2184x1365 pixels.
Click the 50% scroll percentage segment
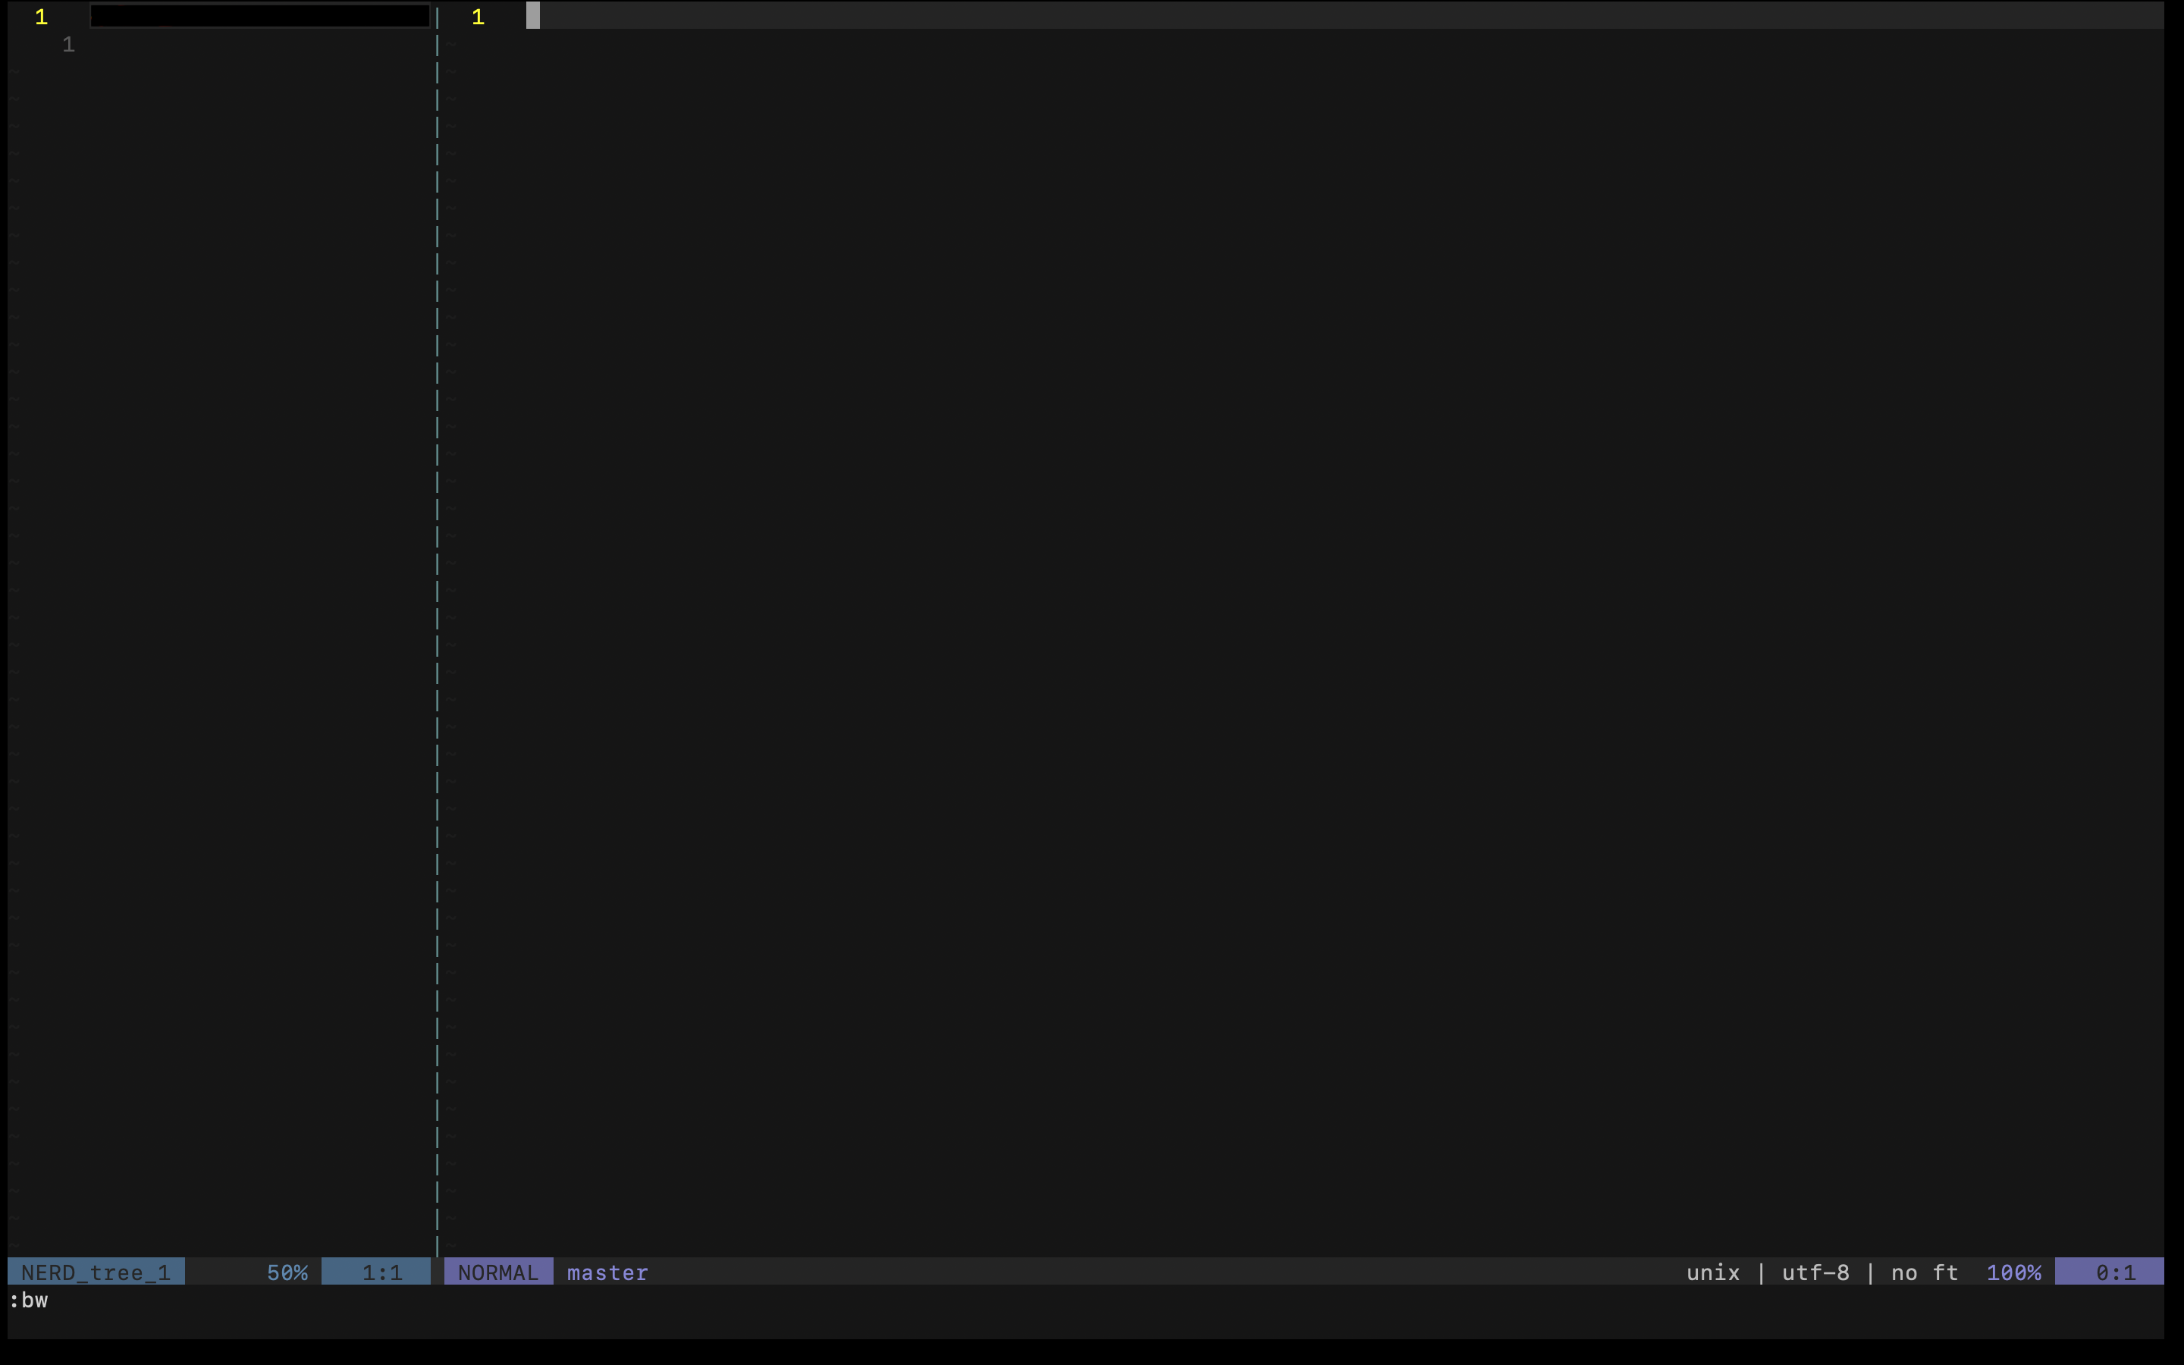[286, 1272]
